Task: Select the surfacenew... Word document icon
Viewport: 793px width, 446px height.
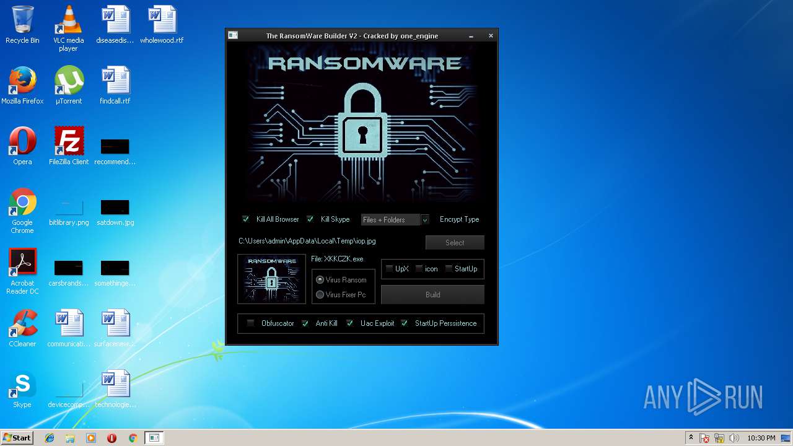Action: [115, 328]
